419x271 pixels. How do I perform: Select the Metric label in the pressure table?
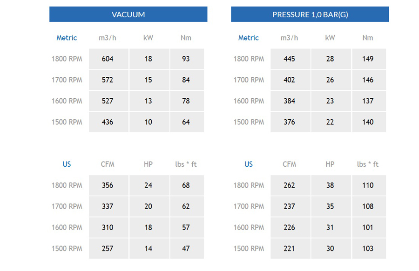coord(249,38)
